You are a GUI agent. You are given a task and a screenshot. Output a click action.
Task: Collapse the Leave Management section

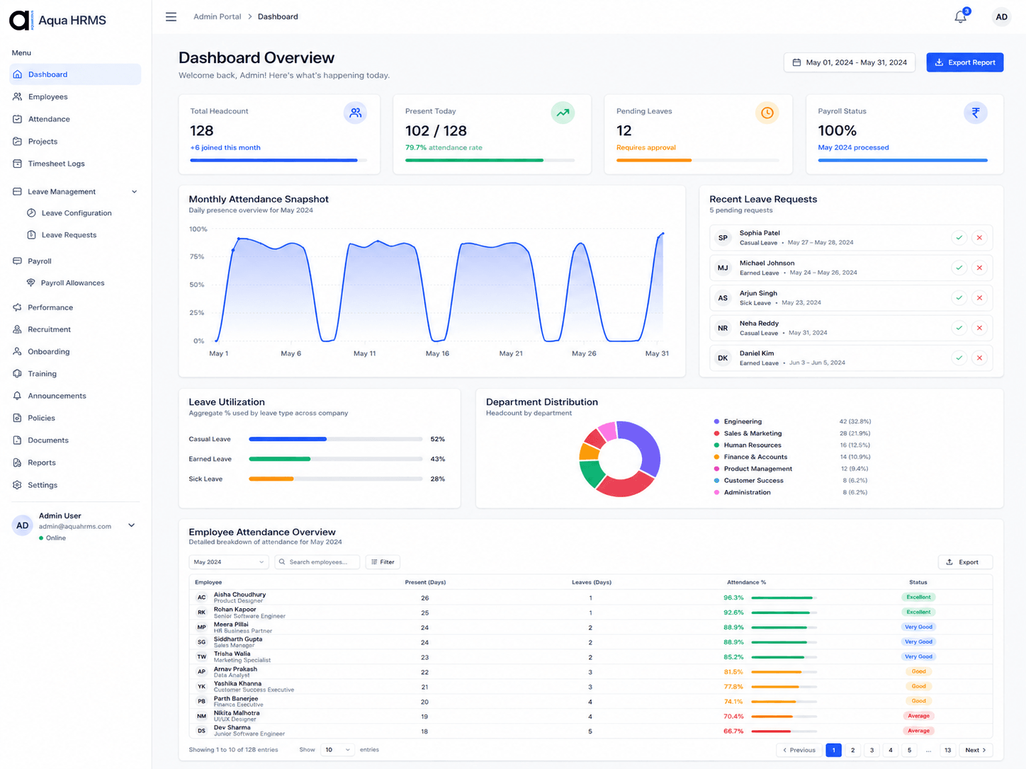135,192
